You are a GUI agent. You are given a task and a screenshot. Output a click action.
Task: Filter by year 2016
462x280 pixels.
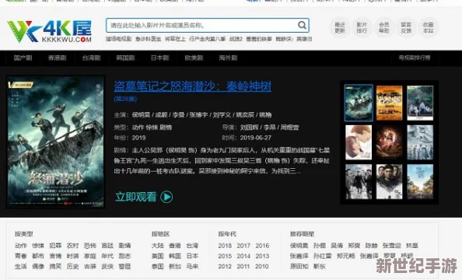coord(262,246)
